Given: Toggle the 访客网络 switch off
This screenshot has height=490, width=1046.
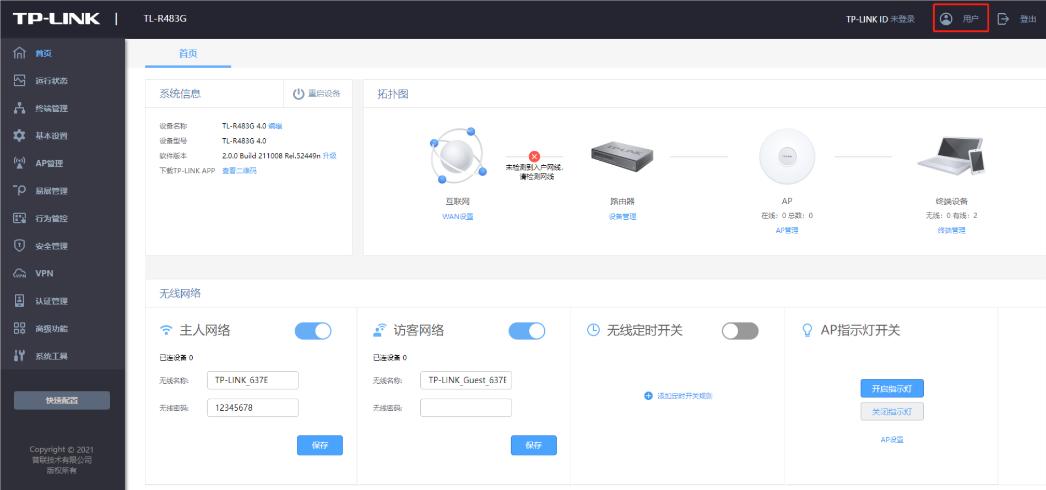Looking at the screenshot, I should click(x=527, y=331).
